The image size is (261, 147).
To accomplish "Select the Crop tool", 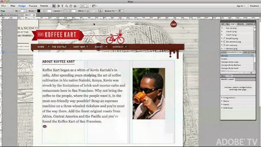I will (58, 6).
